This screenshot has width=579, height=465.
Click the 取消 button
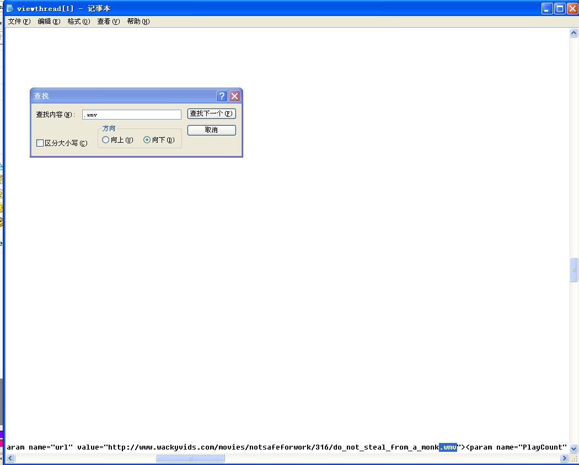[x=211, y=130]
